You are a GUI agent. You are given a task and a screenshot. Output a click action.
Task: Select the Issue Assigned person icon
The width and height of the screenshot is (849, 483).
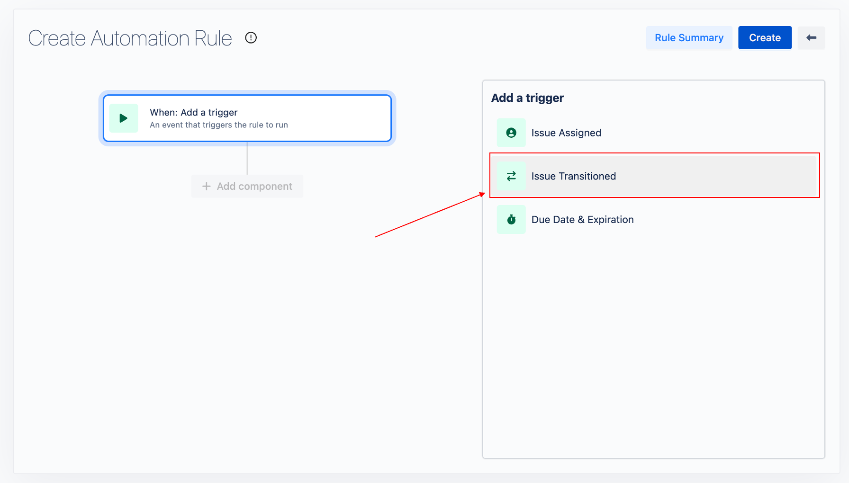coord(511,133)
